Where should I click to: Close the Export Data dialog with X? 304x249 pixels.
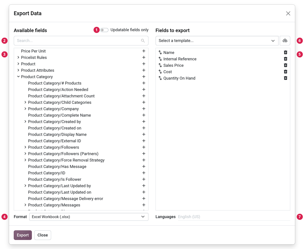click(x=288, y=13)
